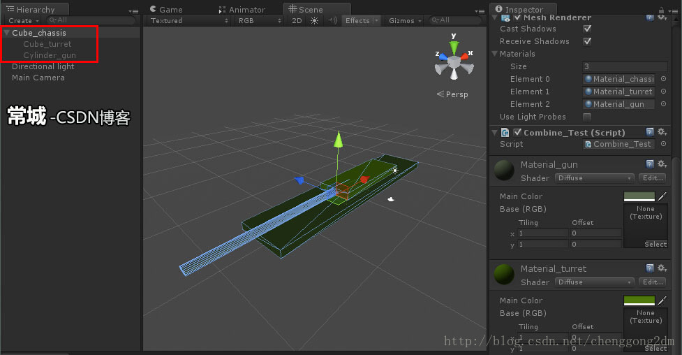Click Combine_Test C# script icon
The width and height of the screenshot is (682, 355).
pyautogui.click(x=505, y=132)
